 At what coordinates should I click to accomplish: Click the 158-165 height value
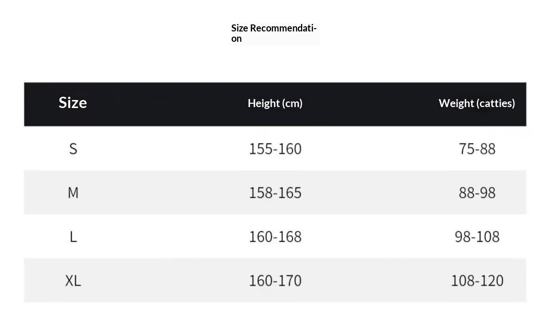275,193
